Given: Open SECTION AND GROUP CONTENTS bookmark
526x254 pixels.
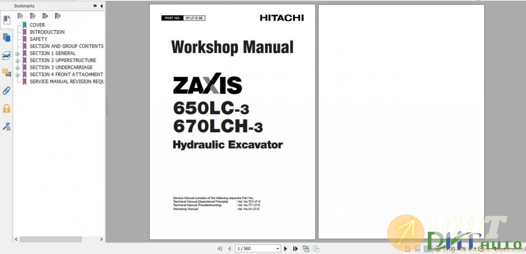Looking at the screenshot, I should tap(67, 46).
